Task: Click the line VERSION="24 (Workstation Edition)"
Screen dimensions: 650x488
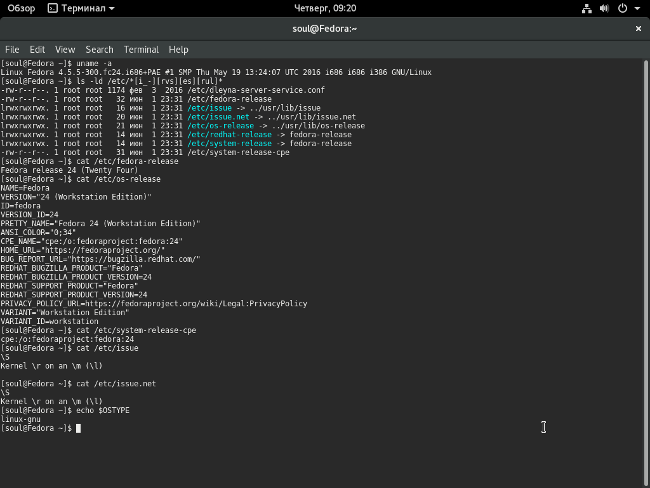Action: click(x=76, y=197)
